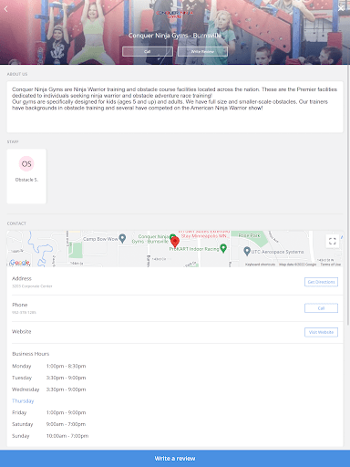Select Wednesday hours 3:30pm - 9:00pm
The width and height of the screenshot is (350, 467).
[x=66, y=389]
